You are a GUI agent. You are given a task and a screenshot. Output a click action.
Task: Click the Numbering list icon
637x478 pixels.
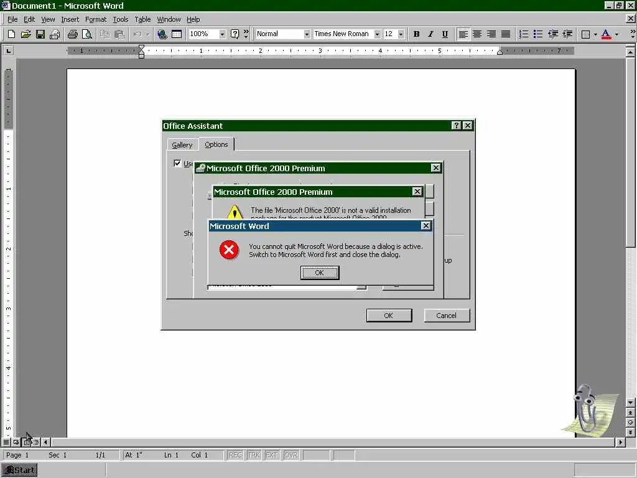524,34
